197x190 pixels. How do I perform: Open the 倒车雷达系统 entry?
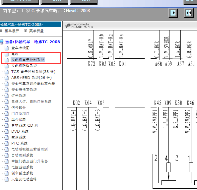tap(22, 173)
